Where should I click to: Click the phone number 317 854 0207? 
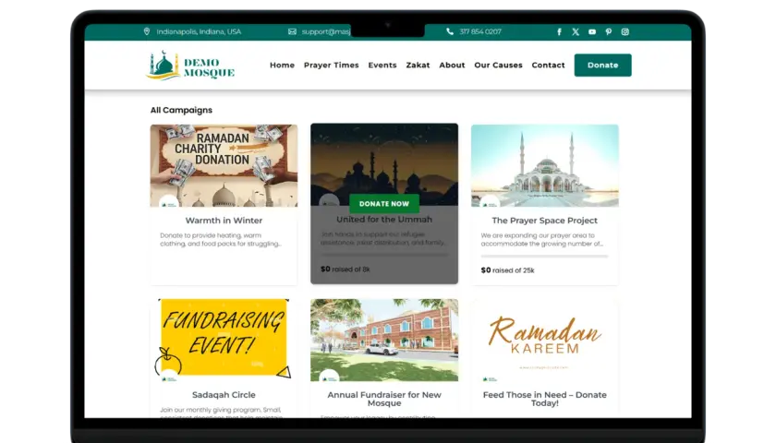point(480,31)
